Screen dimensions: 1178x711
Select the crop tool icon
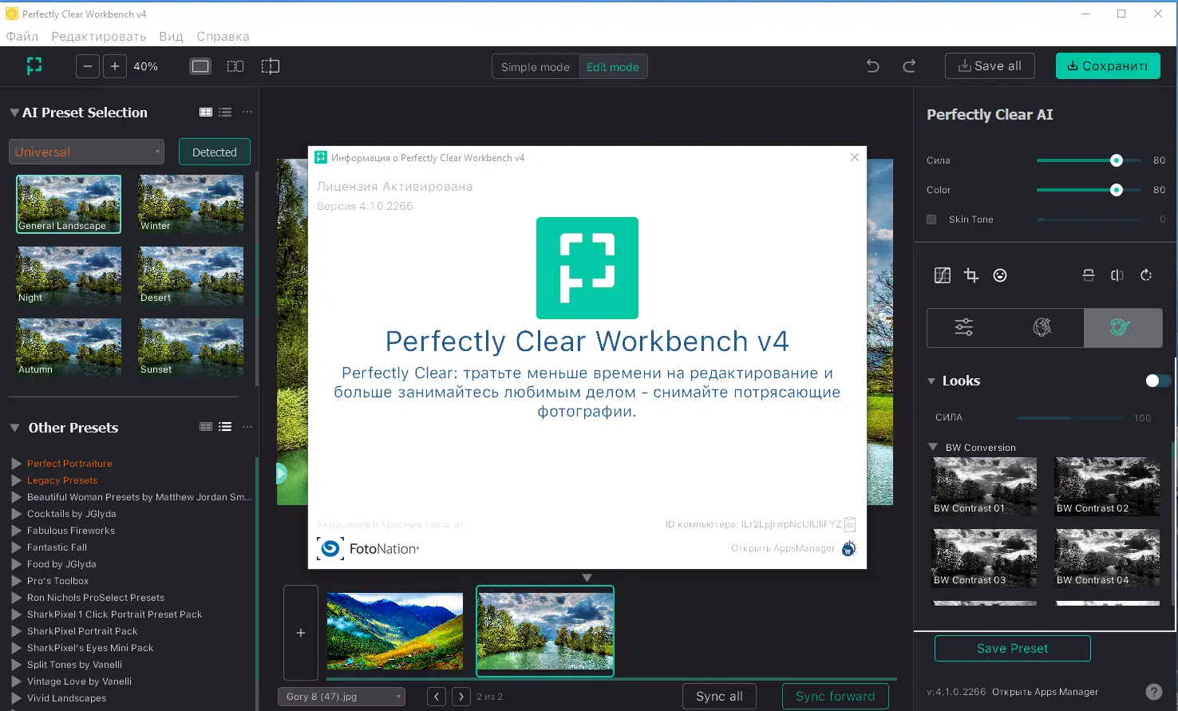[x=970, y=275]
